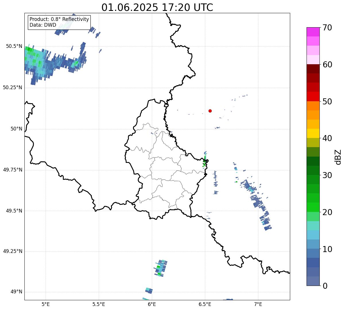
Task: Click the 'Product: 0.8° Reflectivity' text
Action: (x=59, y=19)
